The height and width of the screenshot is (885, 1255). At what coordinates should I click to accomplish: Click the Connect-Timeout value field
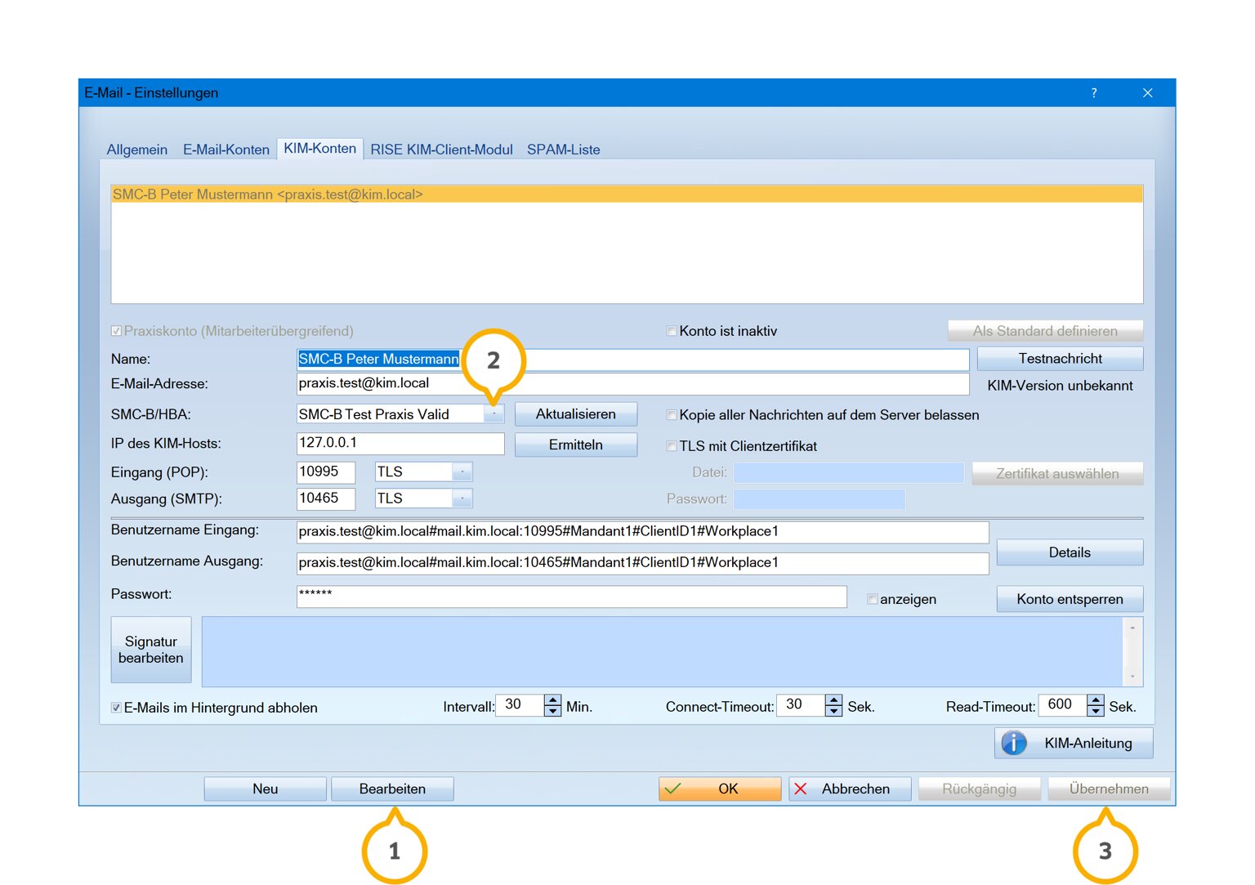pyautogui.click(x=801, y=705)
